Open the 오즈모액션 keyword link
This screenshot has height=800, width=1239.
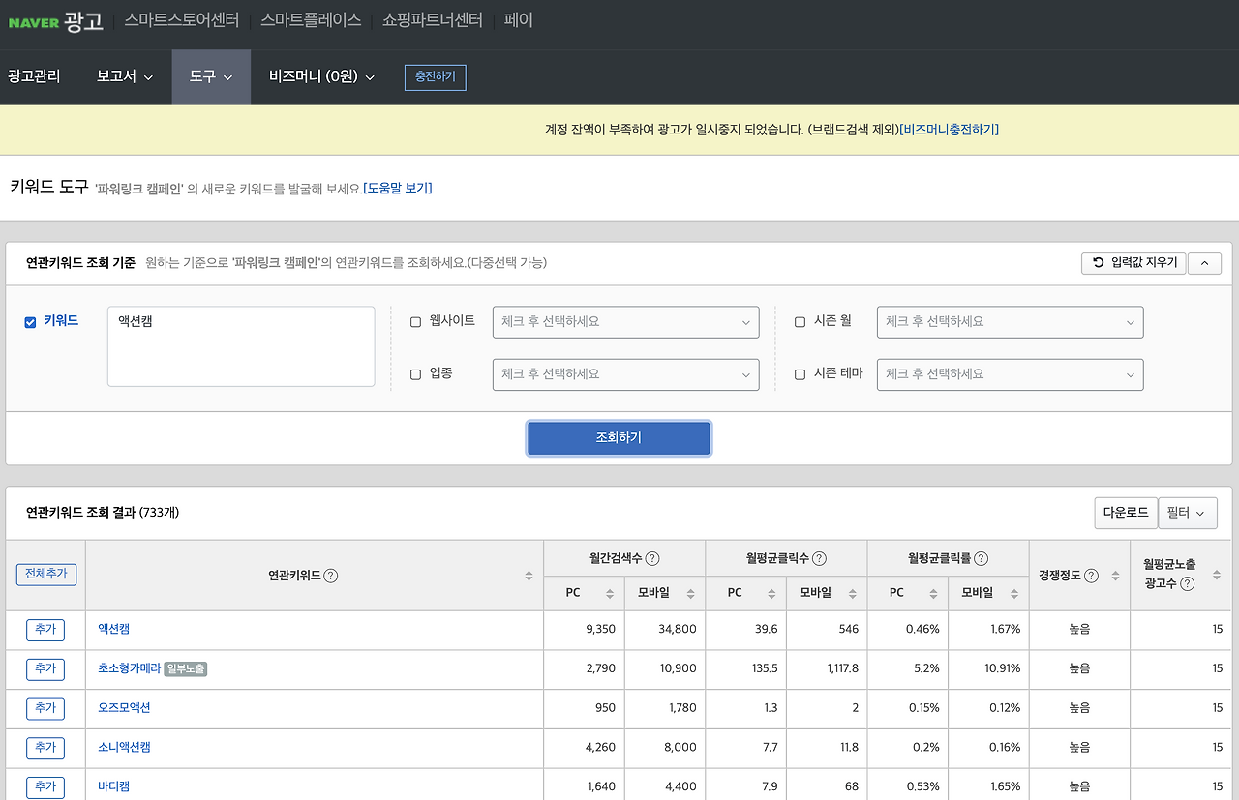pos(125,708)
